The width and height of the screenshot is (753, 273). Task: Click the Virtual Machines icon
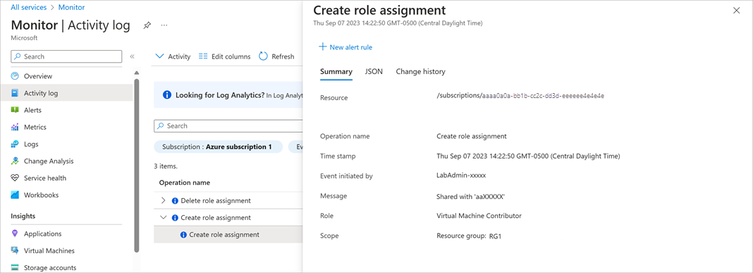pos(15,251)
